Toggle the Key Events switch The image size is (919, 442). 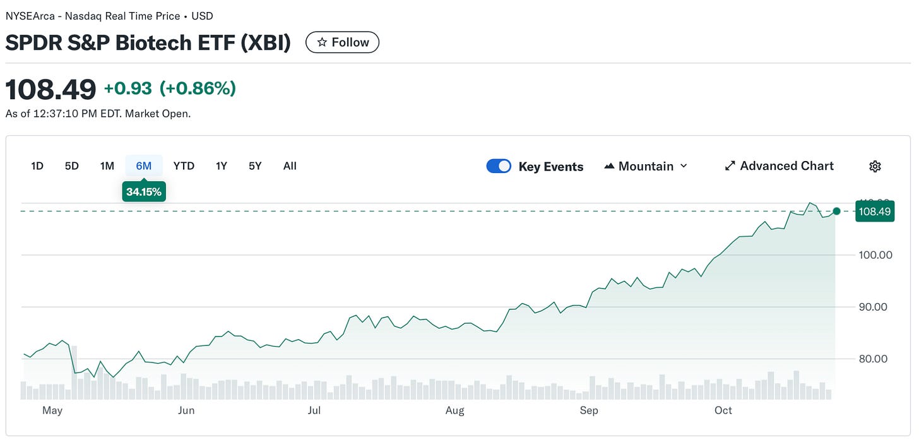tap(499, 166)
